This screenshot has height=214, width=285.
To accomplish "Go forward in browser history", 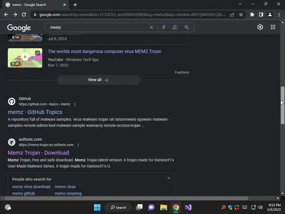I will coord(15,14).
